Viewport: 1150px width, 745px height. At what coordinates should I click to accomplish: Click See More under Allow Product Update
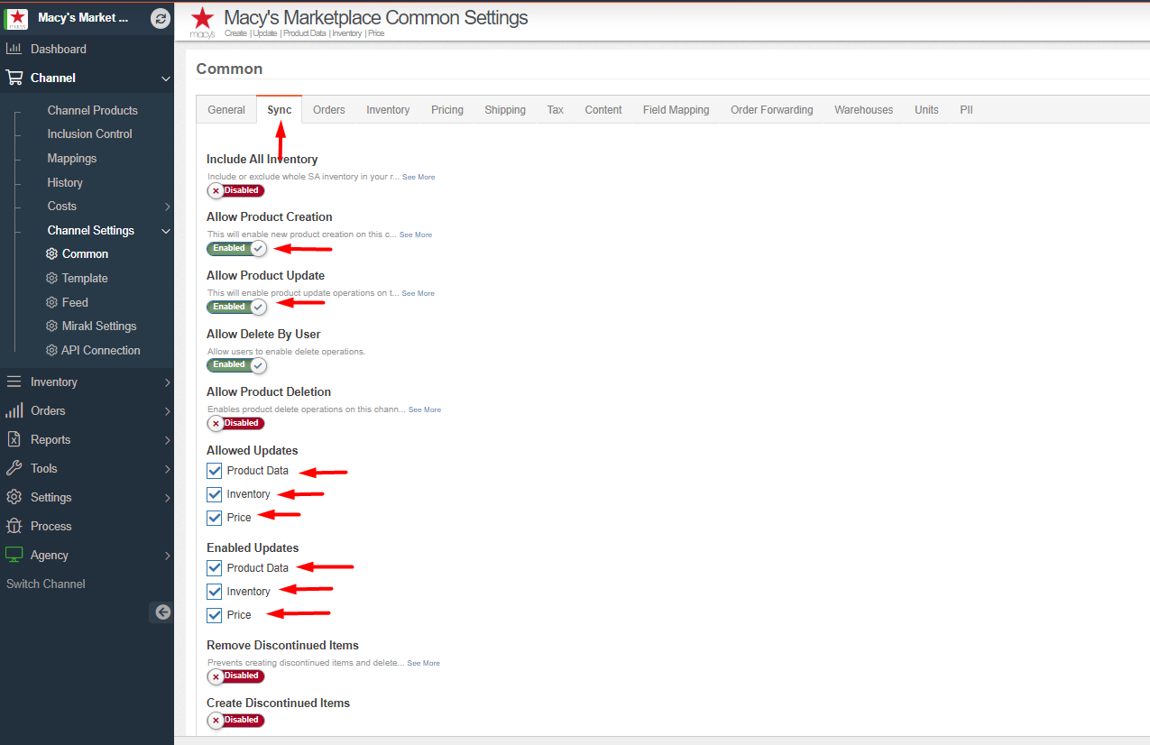pyautogui.click(x=418, y=292)
